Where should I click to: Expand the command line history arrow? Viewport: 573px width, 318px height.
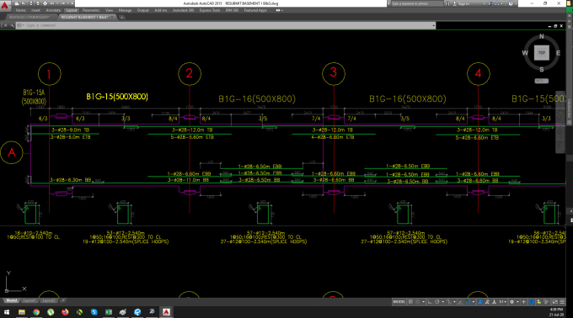point(434,25)
